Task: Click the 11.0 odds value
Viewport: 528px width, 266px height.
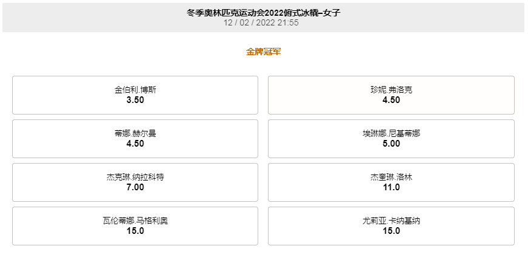Action: pos(391,187)
